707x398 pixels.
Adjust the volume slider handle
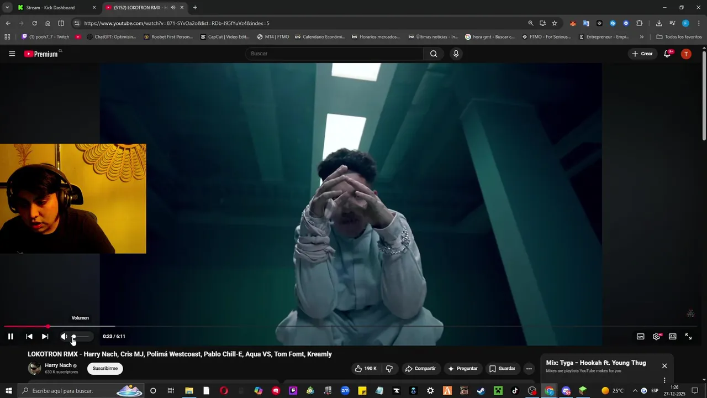click(x=73, y=336)
